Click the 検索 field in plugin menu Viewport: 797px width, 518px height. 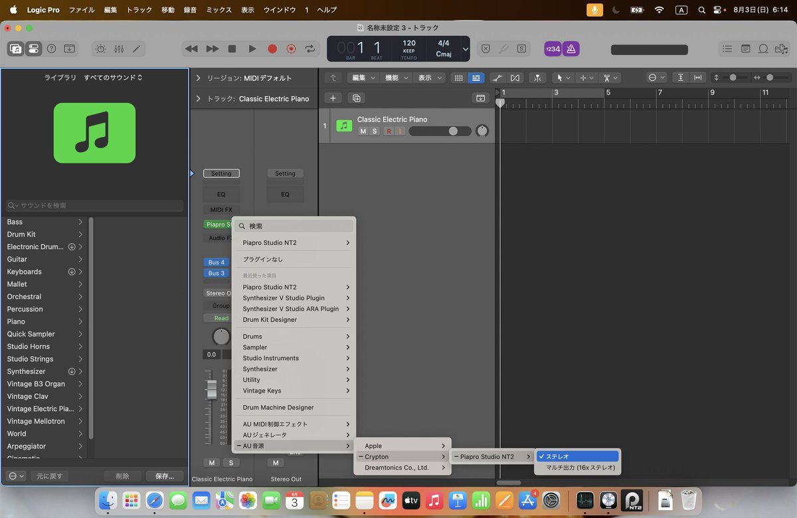294,226
